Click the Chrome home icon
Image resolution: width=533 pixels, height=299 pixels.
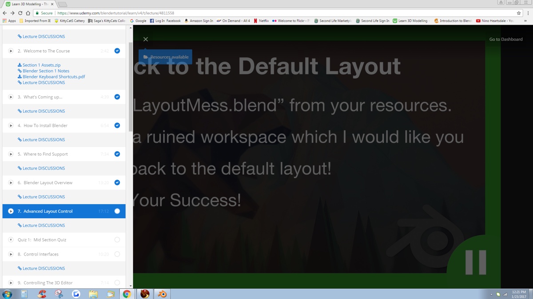coord(28,13)
